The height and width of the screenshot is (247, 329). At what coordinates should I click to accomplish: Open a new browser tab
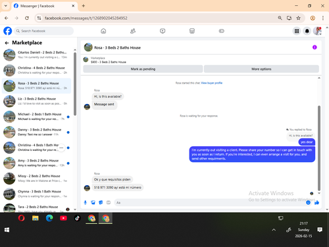(x=84, y=6)
